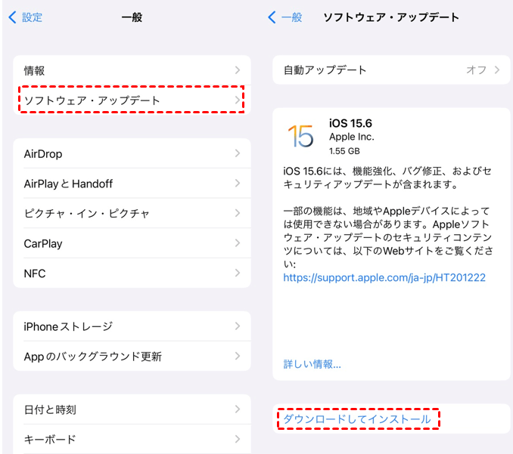Tap the iOS 15.6 update title
The width and height of the screenshot is (513, 454).
pyautogui.click(x=350, y=123)
